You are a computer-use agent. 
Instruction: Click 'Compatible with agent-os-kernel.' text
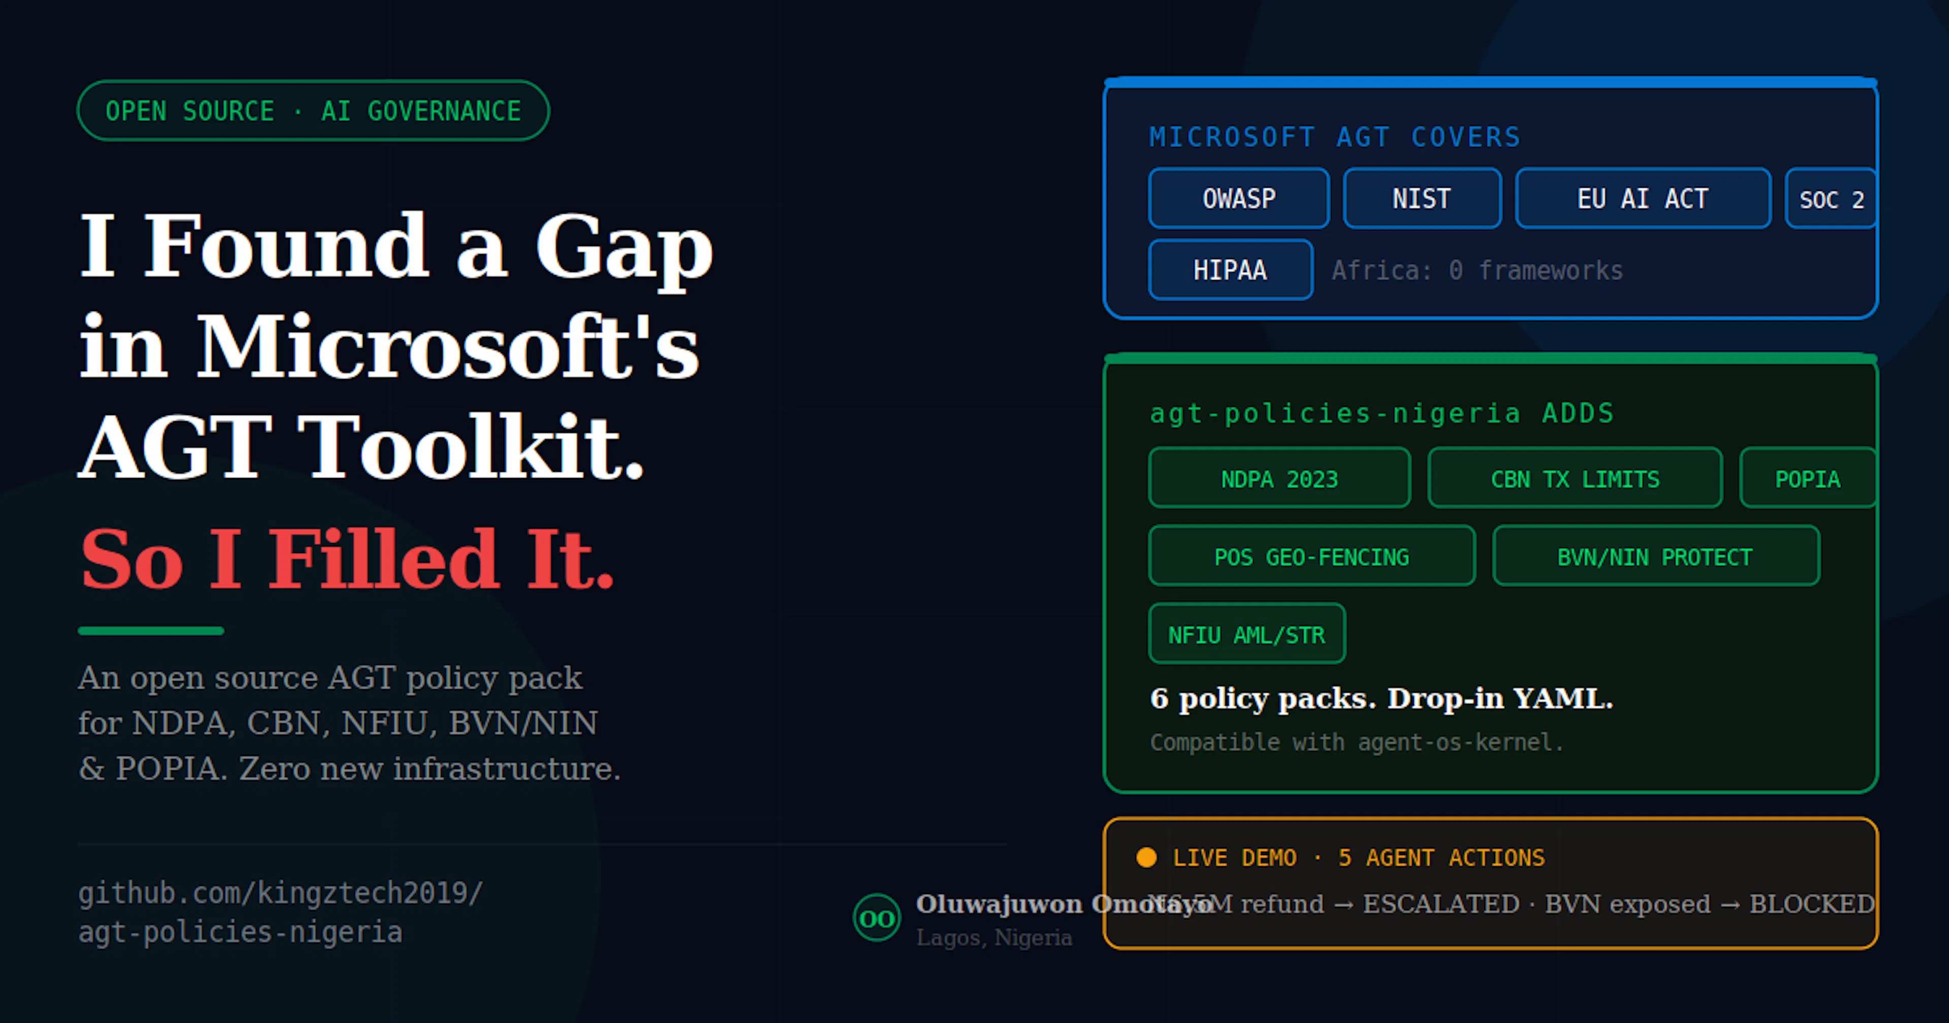1357,742
